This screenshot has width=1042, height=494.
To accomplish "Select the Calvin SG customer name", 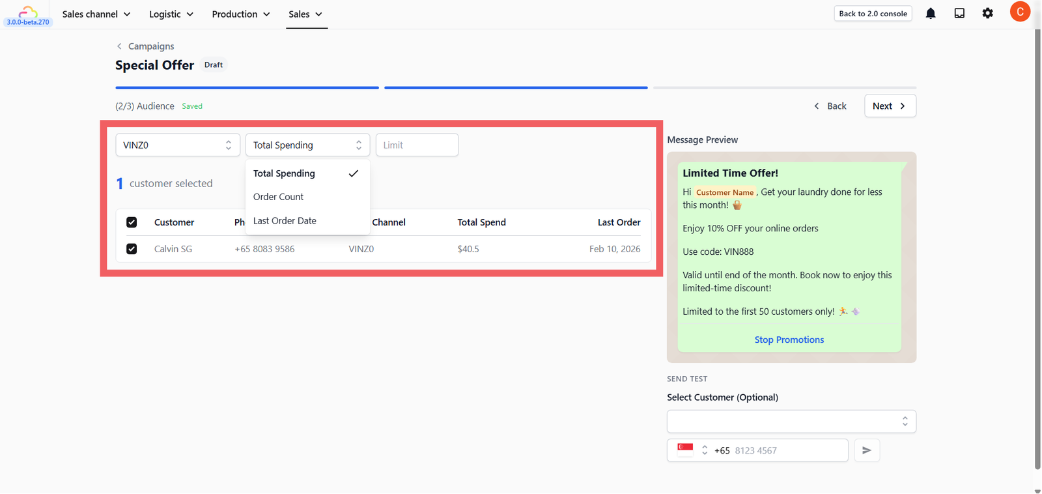I will click(173, 249).
